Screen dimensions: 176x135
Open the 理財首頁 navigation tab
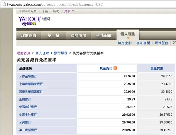pyautogui.click(x=29, y=35)
